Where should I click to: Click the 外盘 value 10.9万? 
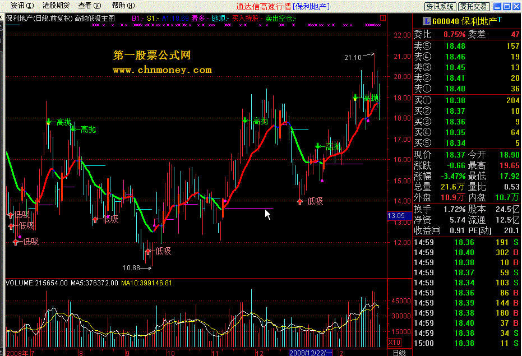(452, 197)
